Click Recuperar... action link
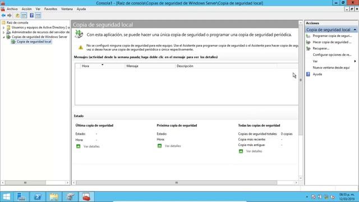The height and width of the screenshot is (202, 359). (x=321, y=49)
